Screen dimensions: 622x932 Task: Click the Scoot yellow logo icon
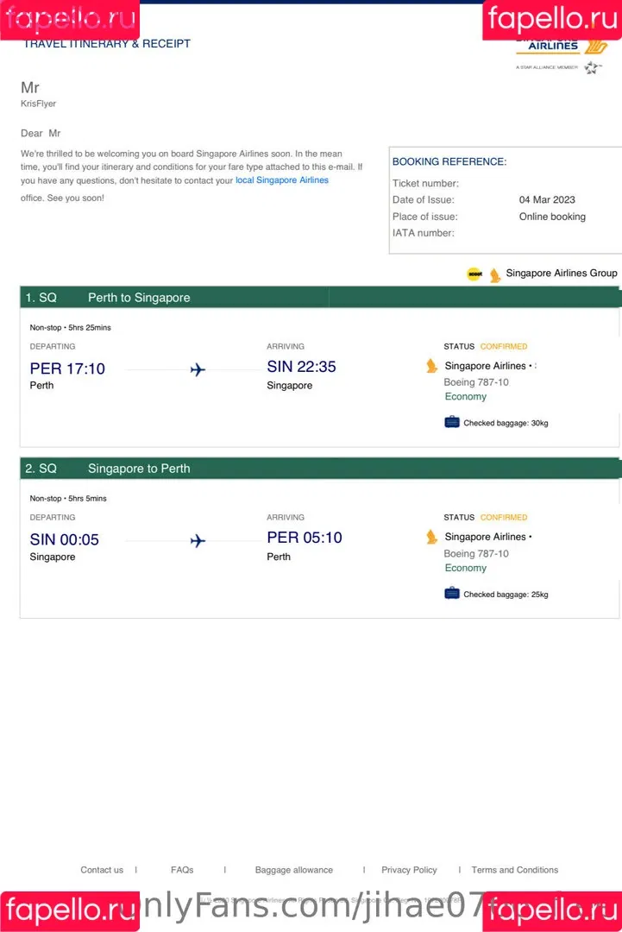[474, 274]
